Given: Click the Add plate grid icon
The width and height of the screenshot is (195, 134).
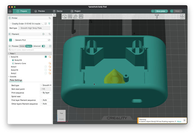Looking at the screenshot, I should [70, 16].
